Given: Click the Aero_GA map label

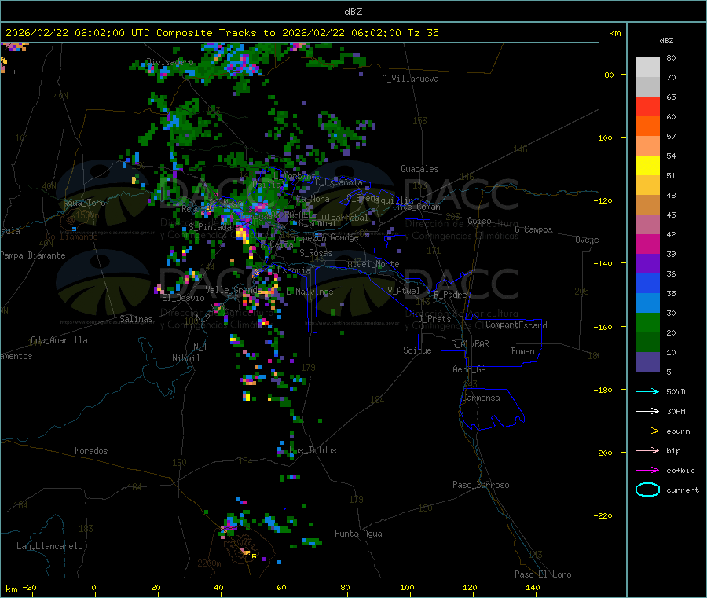Looking at the screenshot, I should pyautogui.click(x=470, y=369).
